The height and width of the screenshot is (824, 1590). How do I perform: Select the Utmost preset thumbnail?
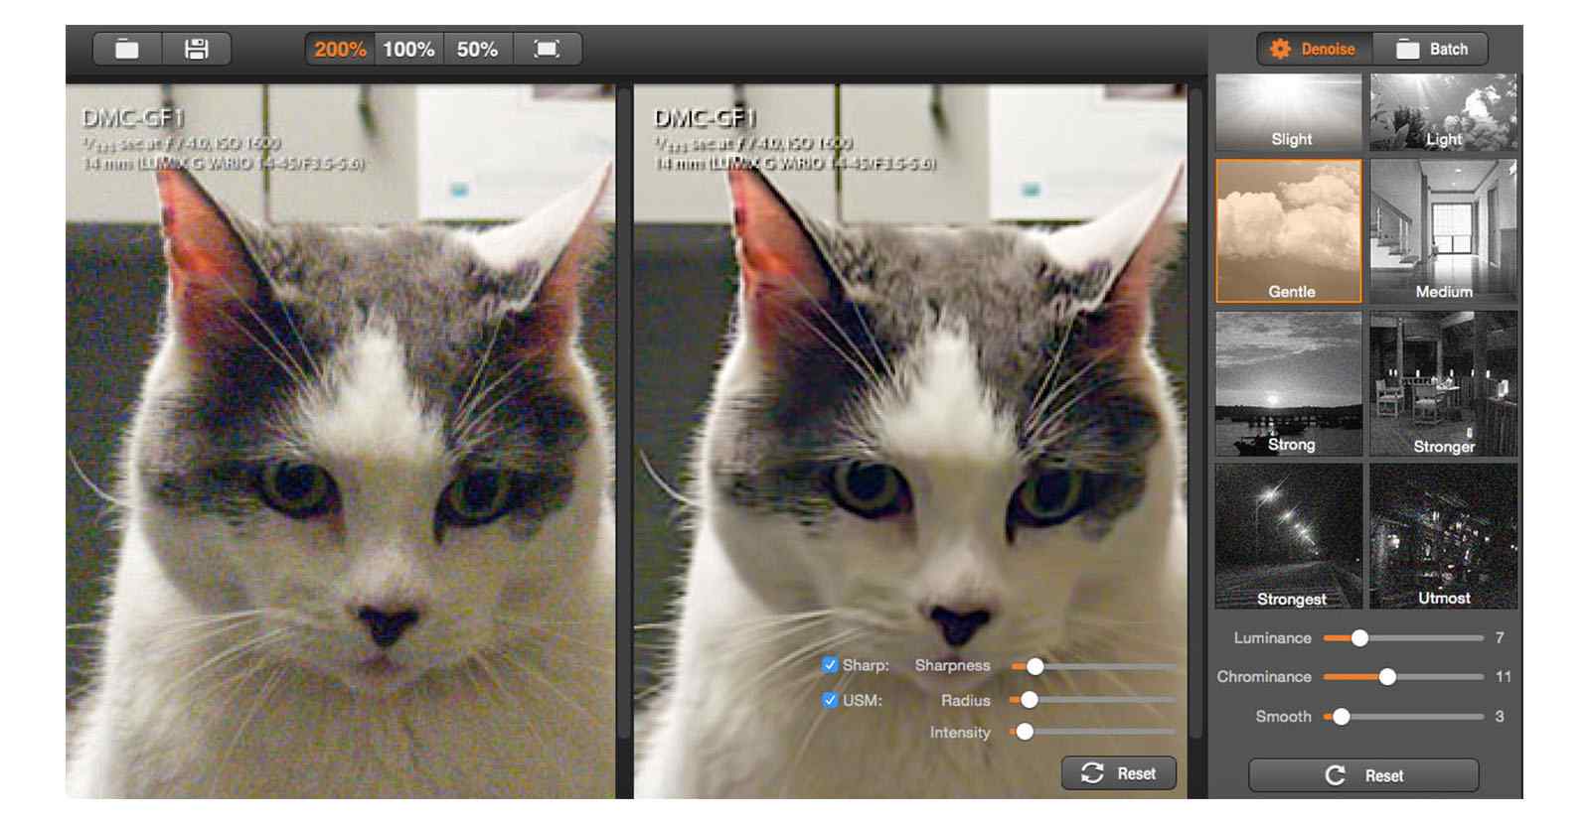pyautogui.click(x=1444, y=536)
